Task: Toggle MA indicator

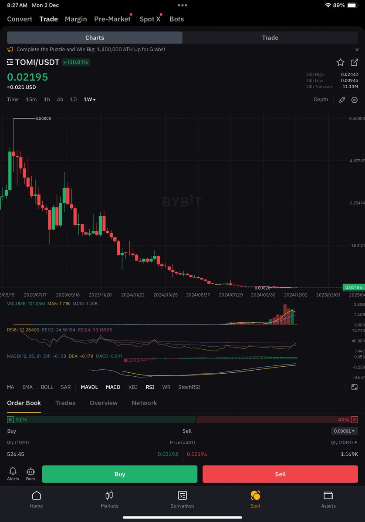Action: (10, 387)
